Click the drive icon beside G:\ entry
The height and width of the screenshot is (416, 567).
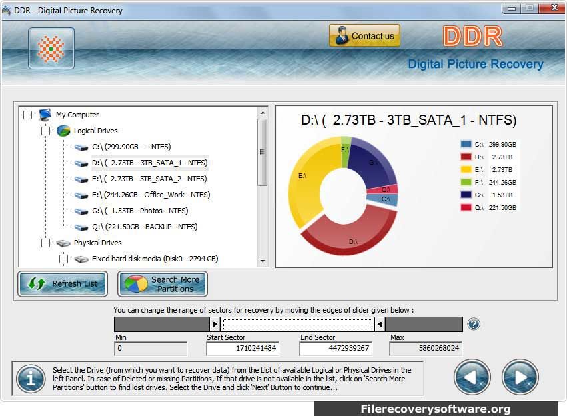[x=81, y=211]
